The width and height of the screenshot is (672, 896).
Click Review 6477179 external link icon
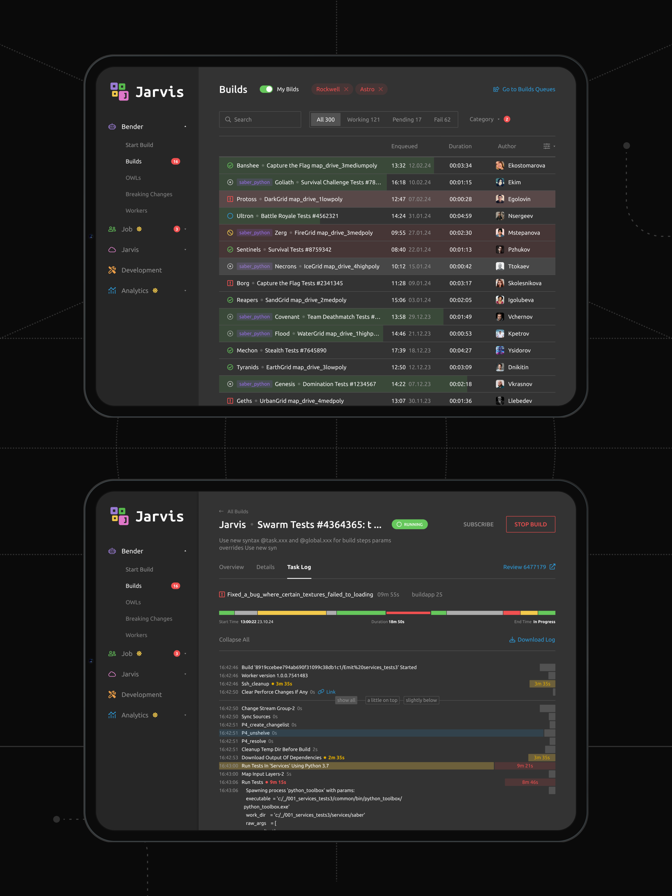552,567
